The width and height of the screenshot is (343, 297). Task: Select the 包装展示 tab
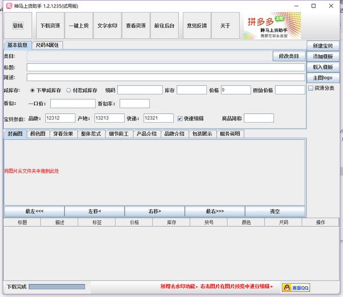pos(202,134)
